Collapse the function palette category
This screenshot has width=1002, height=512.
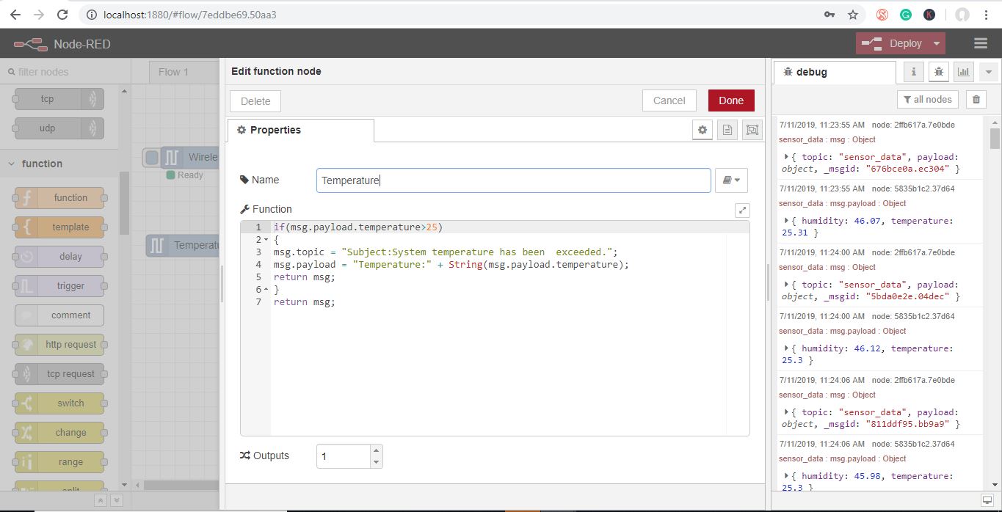pyautogui.click(x=12, y=164)
